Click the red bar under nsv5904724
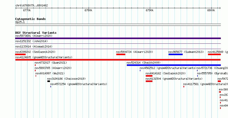 pos(121,54)
